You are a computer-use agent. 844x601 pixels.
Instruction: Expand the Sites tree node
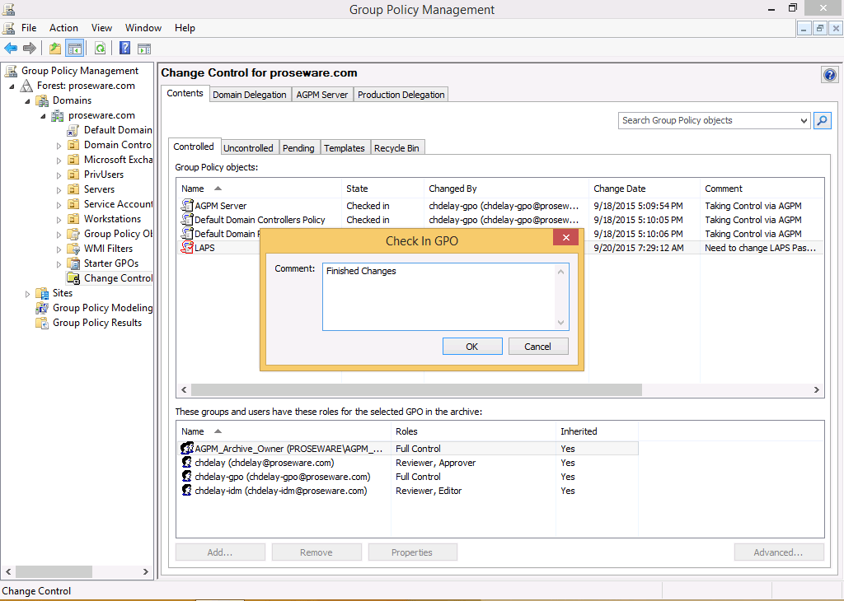point(28,294)
